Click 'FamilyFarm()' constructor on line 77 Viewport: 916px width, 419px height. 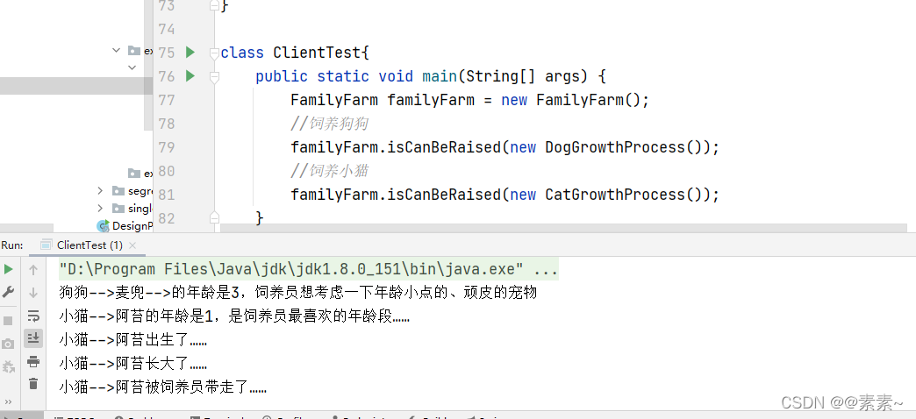pos(588,101)
